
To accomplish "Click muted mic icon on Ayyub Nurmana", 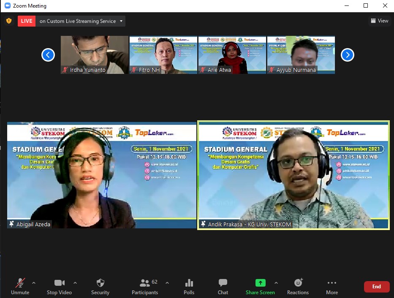I will 272,70.
